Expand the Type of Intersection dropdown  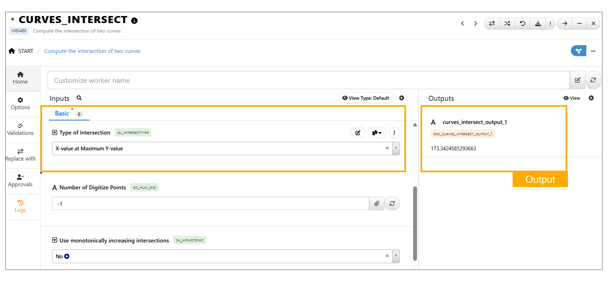click(396, 149)
